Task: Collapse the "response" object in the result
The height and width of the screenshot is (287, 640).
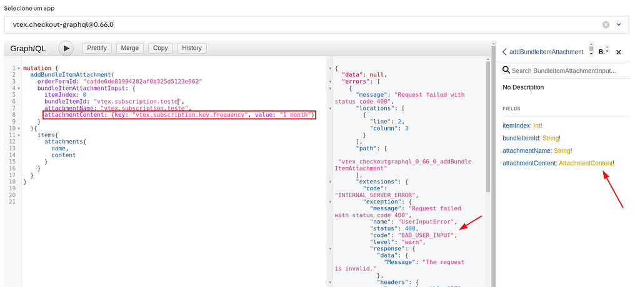Action: click(x=330, y=249)
